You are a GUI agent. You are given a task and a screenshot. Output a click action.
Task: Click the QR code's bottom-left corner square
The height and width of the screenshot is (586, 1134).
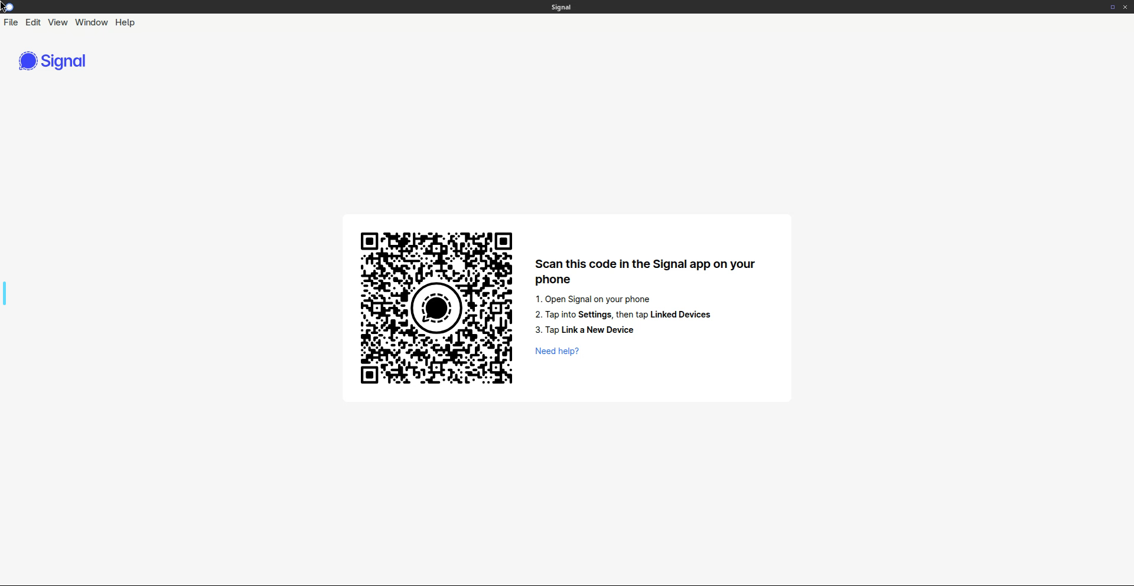click(x=369, y=375)
